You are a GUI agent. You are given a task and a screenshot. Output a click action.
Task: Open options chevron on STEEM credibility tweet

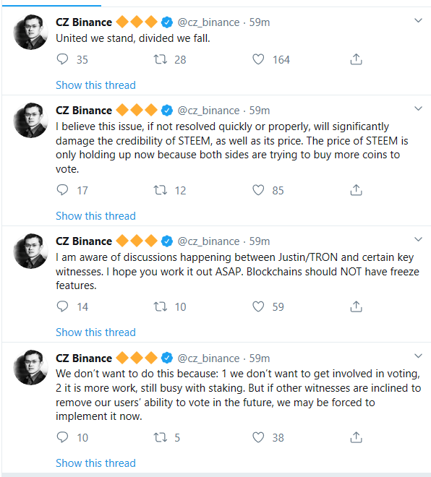pyautogui.click(x=418, y=108)
